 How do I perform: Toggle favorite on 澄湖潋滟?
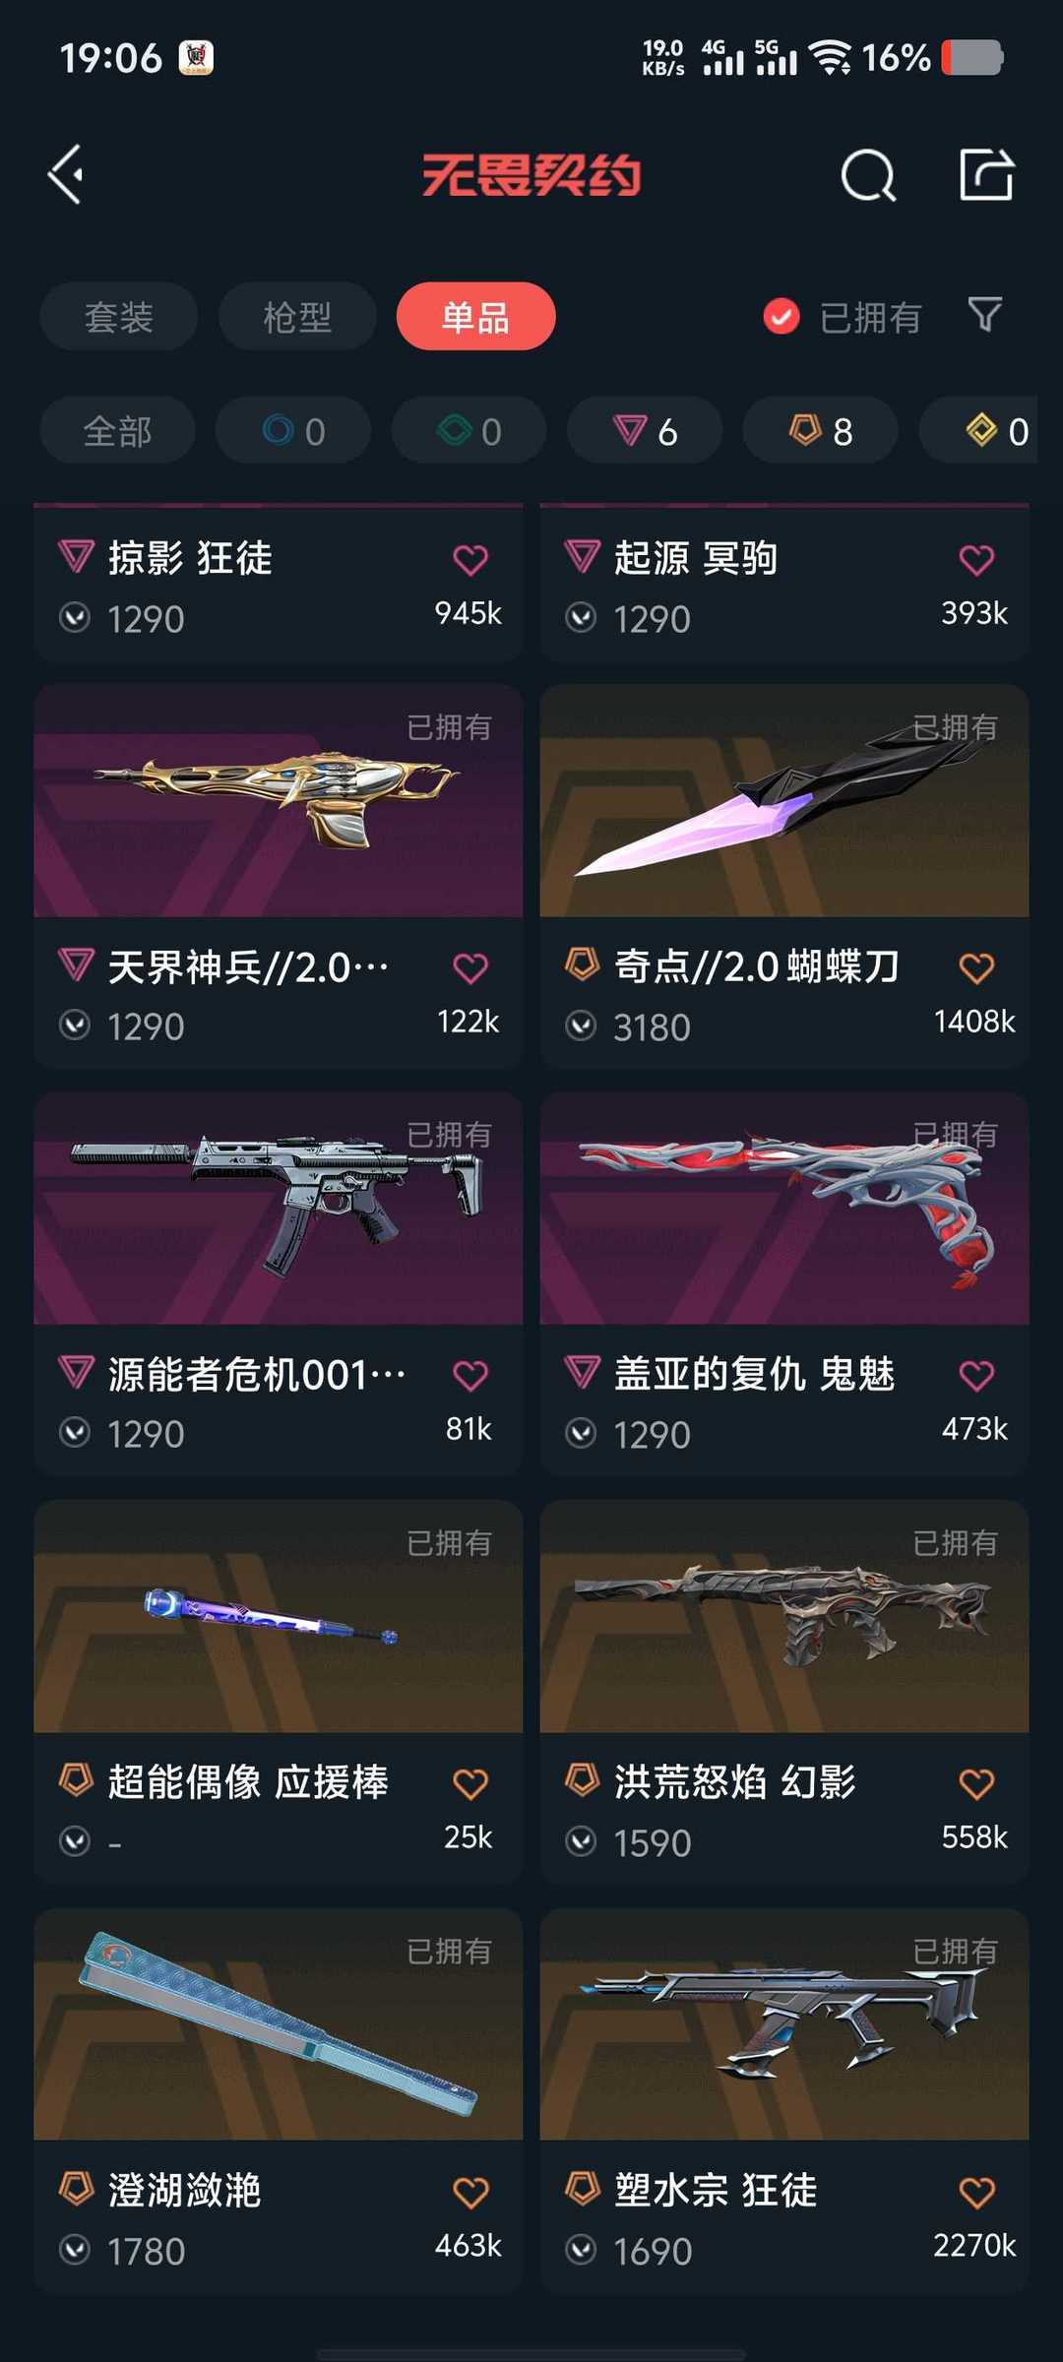[470, 2192]
